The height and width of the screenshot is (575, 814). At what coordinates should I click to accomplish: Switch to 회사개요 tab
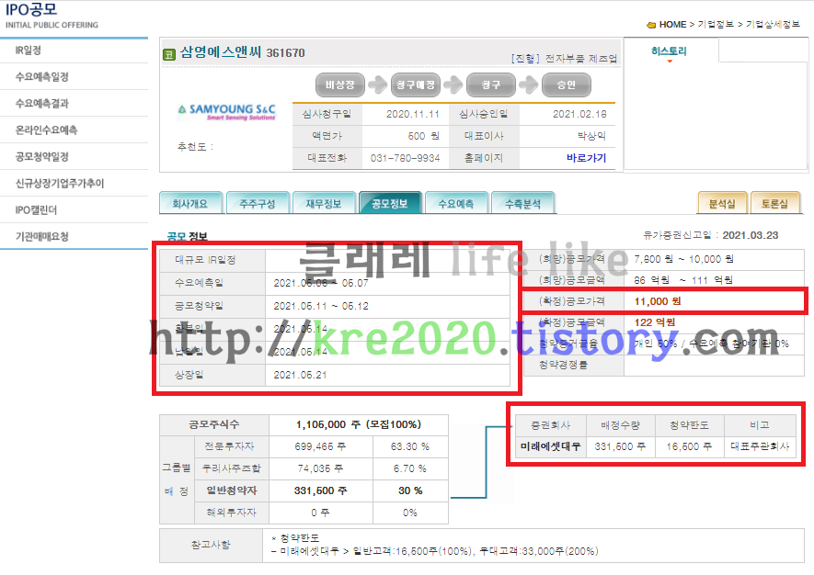coord(190,203)
